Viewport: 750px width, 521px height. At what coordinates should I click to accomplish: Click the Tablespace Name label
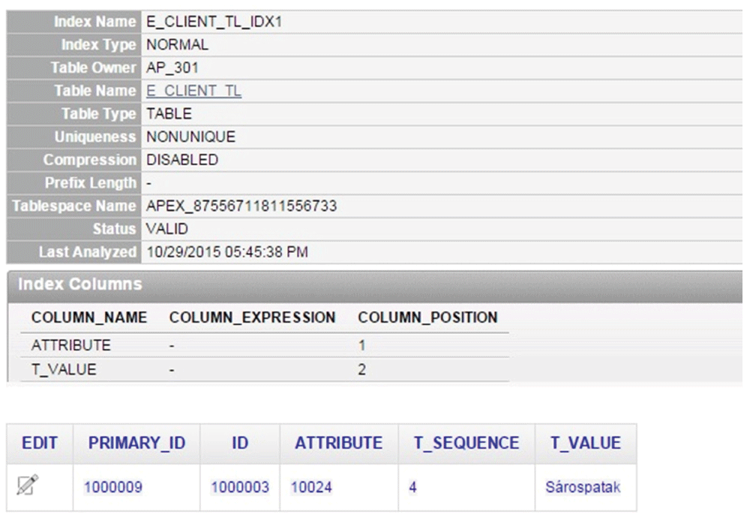point(74,206)
